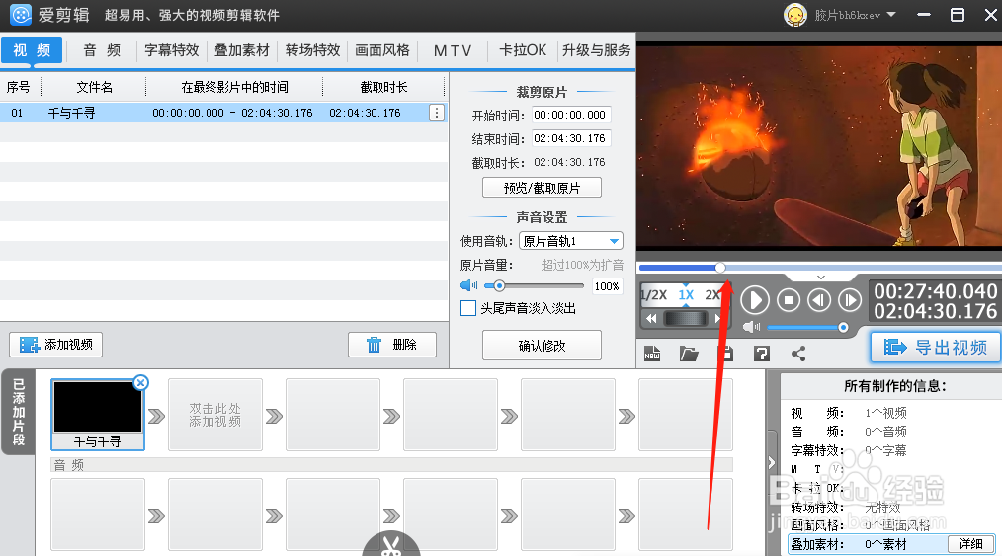Select the 千与千寻 clip thumbnail
1002x556 pixels.
tap(97, 415)
